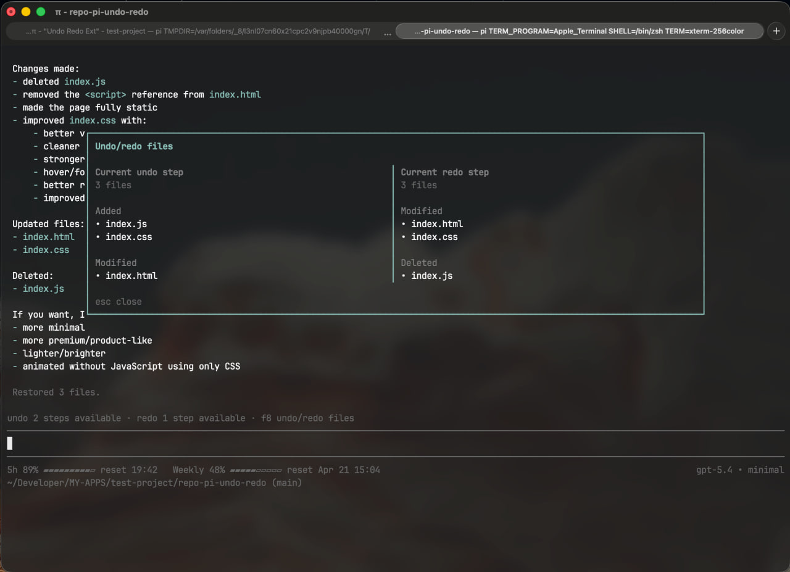Click index.css under Added
Viewport: 790px width, 572px height.
tap(128, 237)
